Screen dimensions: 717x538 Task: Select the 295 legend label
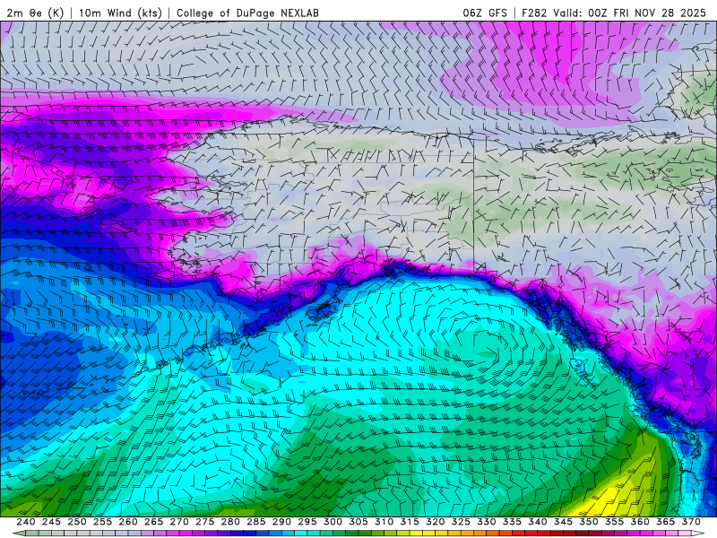click(307, 522)
